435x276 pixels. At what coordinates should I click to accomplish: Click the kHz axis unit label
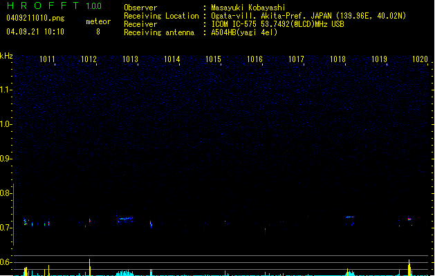click(x=6, y=56)
